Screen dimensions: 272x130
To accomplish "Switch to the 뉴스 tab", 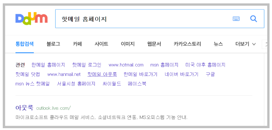I will pos(218,44).
